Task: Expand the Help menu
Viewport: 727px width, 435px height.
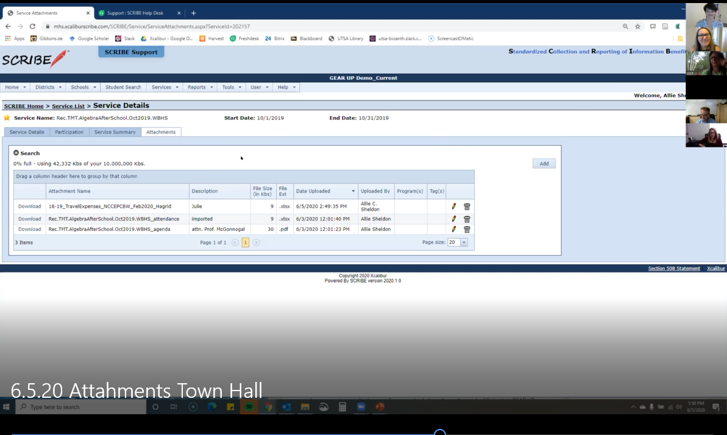Action: pyautogui.click(x=286, y=87)
